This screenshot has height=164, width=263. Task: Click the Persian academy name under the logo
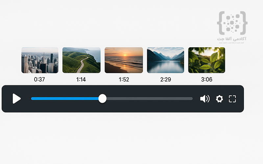click(x=232, y=39)
